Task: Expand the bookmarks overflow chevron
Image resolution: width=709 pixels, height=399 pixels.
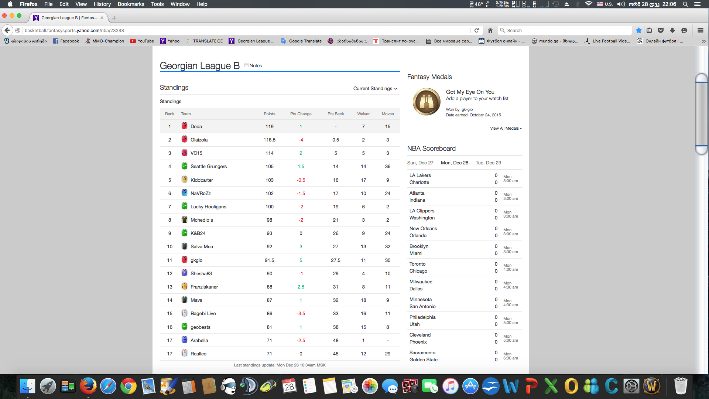Action: (704, 41)
